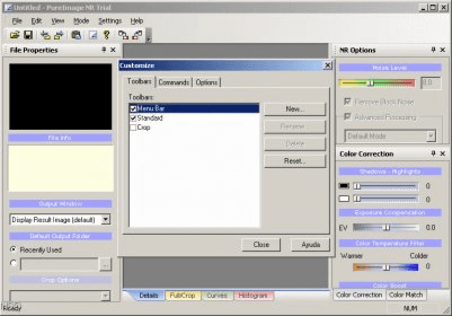Select the Color Correction bottom tab
The image size is (452, 316).
coord(359,295)
